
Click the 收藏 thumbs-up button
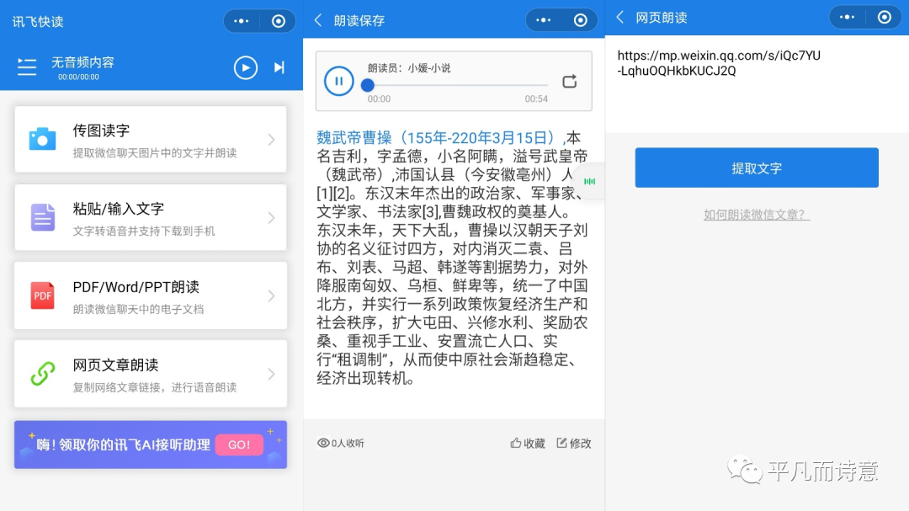(528, 443)
